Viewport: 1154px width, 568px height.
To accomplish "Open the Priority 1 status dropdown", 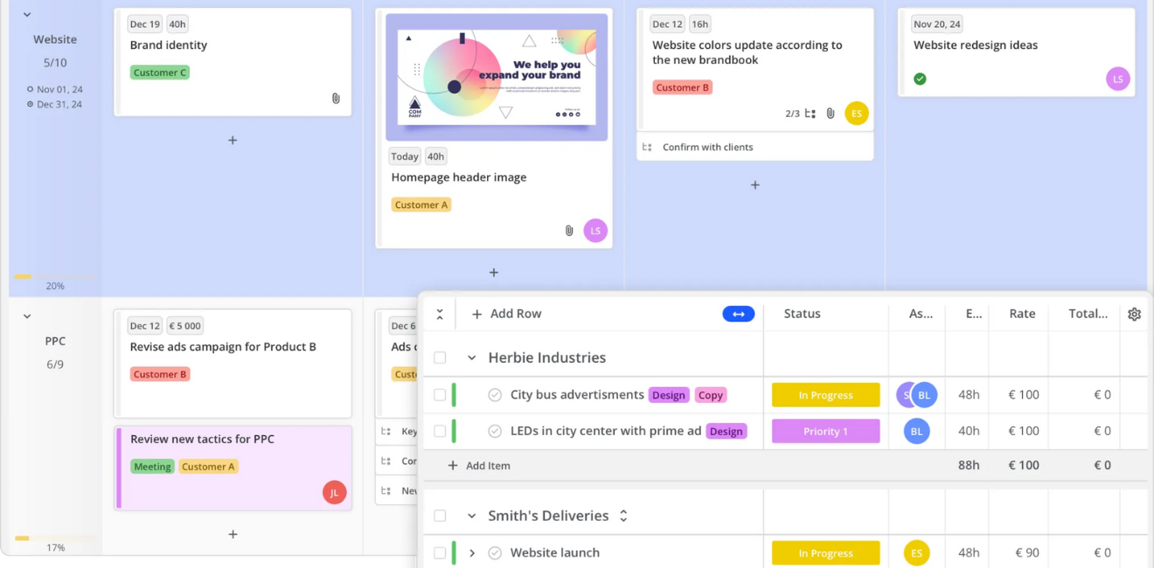I will point(825,431).
